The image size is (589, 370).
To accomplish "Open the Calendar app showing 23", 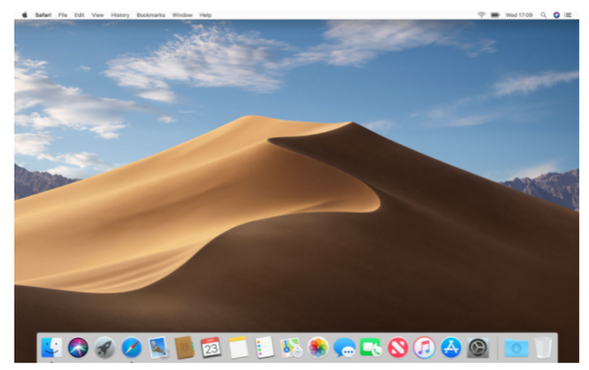I will pyautogui.click(x=211, y=348).
